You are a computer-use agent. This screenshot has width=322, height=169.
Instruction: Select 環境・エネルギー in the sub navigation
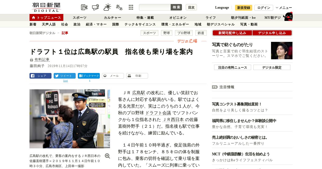click(175, 24)
